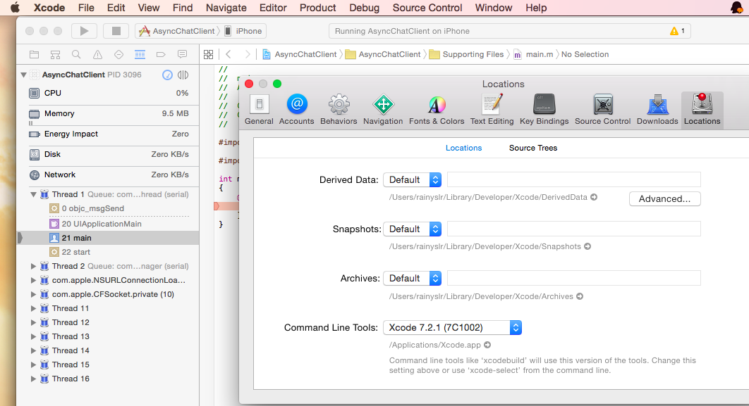Image resolution: width=749 pixels, height=406 pixels.
Task: Open the Source Control preferences pane
Action: [x=603, y=110]
